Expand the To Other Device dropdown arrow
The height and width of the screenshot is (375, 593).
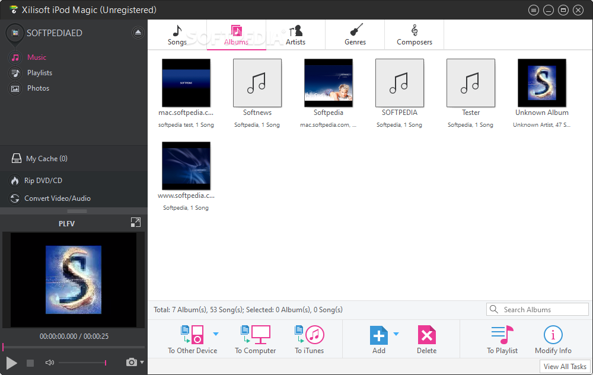(216, 334)
